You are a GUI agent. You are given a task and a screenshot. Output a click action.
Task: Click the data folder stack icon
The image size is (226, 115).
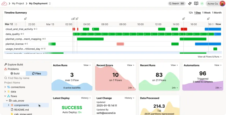[x=8, y=92]
